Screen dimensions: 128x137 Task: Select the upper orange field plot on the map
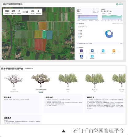tap(43, 26)
